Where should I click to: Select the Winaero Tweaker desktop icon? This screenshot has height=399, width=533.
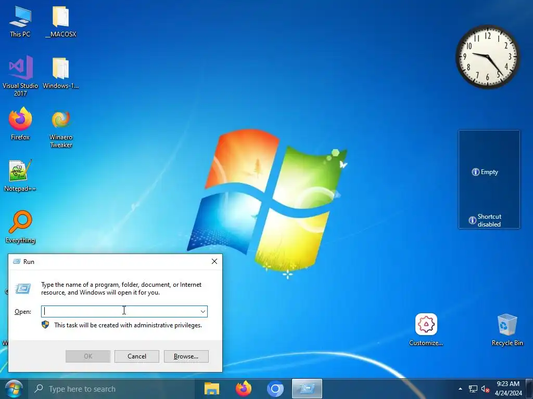[x=61, y=129]
